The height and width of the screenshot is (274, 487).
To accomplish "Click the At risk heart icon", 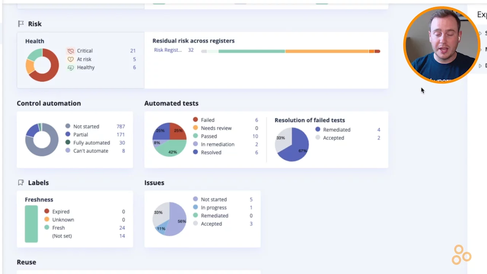I will 70,59.
